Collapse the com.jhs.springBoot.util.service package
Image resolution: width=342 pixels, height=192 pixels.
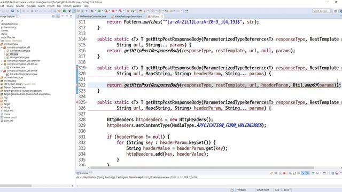click(x=2, y=71)
